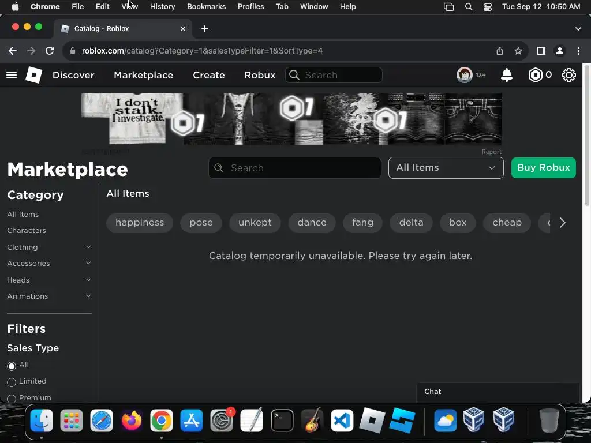Select the All sales type radio
Screen dimensions: 591x443
tap(12, 366)
